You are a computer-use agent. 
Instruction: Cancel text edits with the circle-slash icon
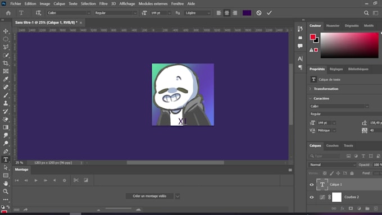(259, 13)
